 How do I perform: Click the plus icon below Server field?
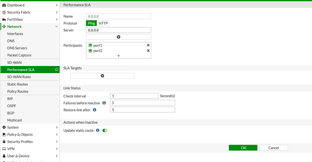pos(118,37)
